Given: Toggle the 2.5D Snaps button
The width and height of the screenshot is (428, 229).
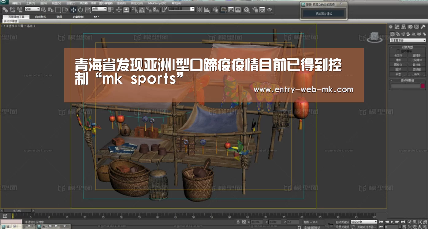Looking at the screenshot, I should 135,10.
